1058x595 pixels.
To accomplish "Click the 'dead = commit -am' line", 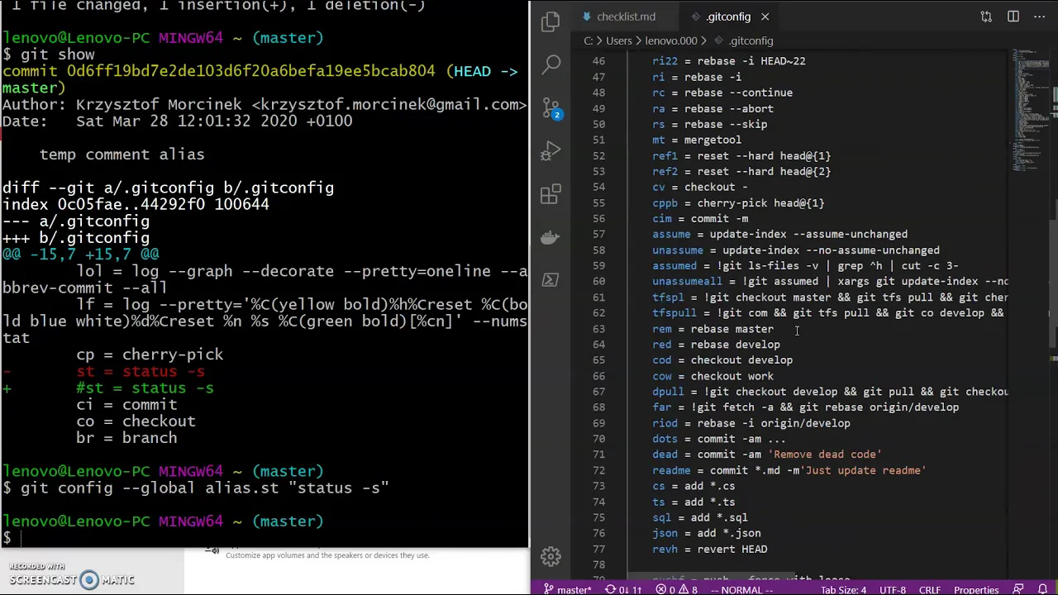I will pos(766,455).
